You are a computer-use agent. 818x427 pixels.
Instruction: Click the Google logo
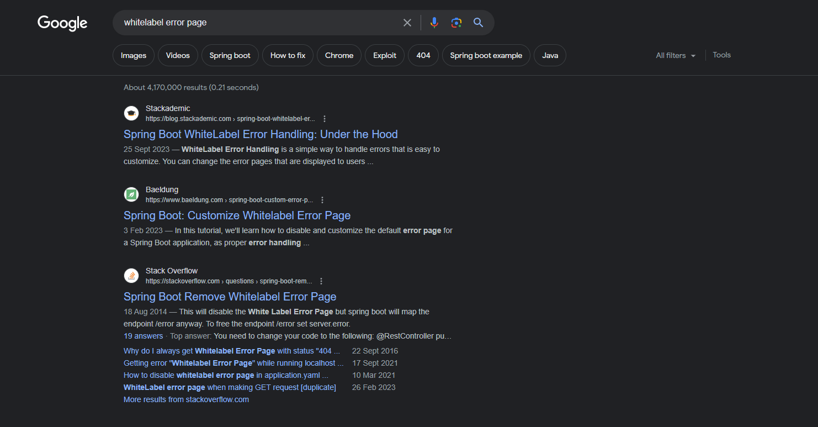(x=62, y=23)
